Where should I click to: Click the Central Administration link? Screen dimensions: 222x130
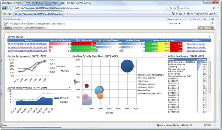[x=12, y=19]
